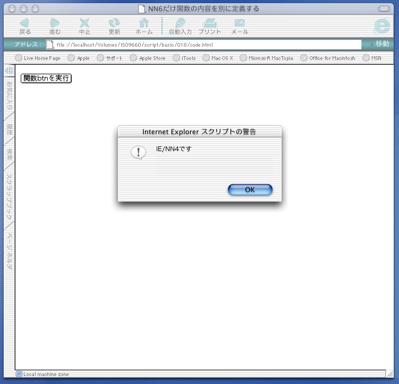This screenshot has width=399, height=384.
Task: Click the 進む (Forward) arrow icon
Action: (x=55, y=23)
